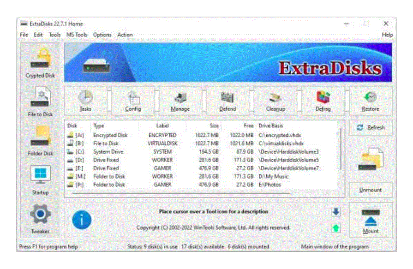The height and width of the screenshot is (269, 413).
Task: Click the Unmount button
Action: [x=371, y=190]
